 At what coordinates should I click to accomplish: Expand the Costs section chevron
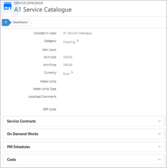tap(159, 159)
